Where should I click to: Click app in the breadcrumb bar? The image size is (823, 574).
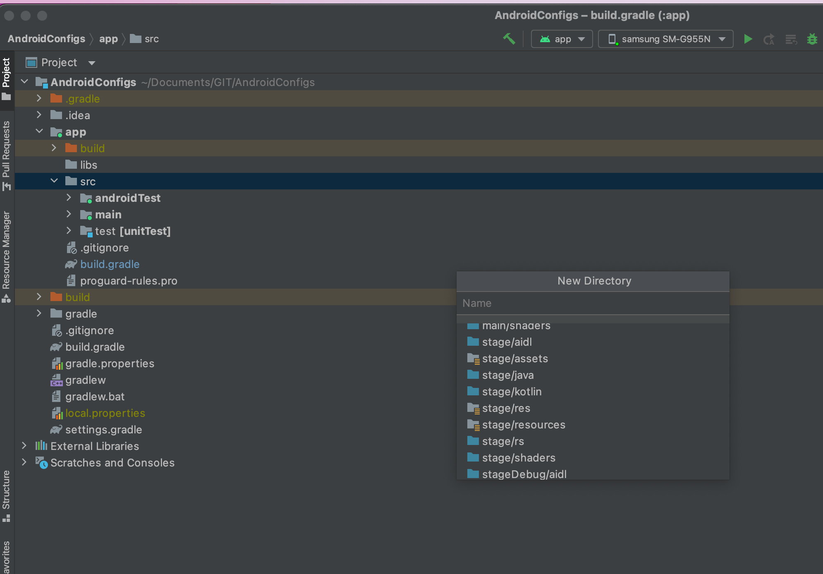tap(108, 39)
